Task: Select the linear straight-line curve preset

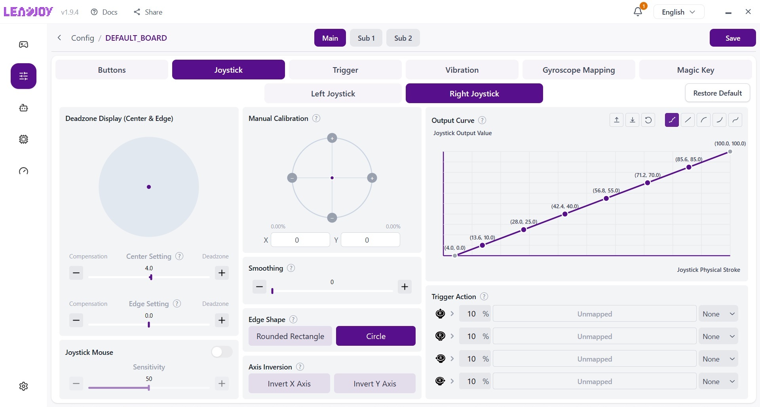Action: (x=688, y=120)
